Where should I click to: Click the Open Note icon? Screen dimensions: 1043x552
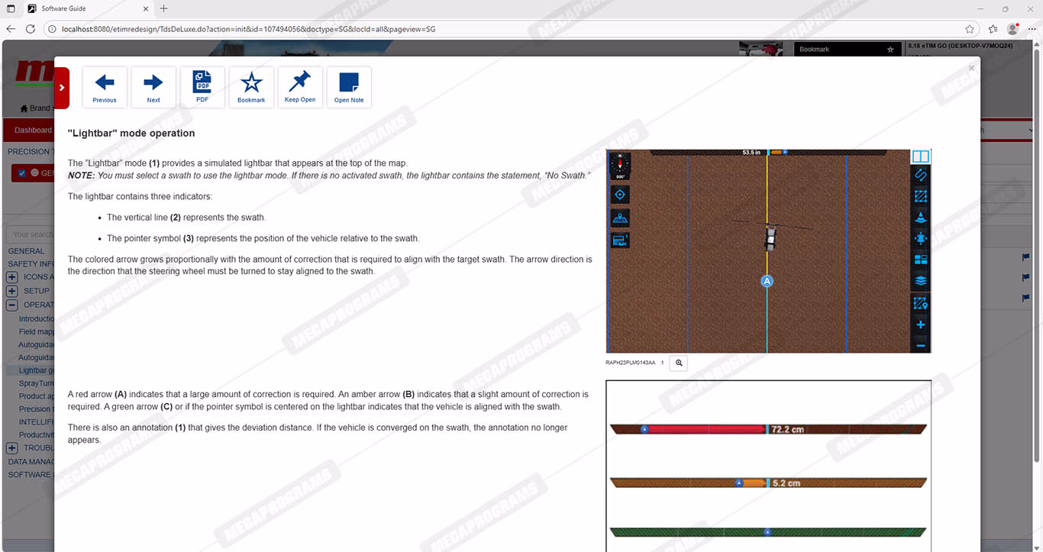(x=349, y=87)
